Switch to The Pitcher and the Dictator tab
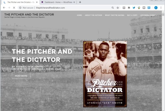This screenshot has height=111, width=165. click(21, 2)
